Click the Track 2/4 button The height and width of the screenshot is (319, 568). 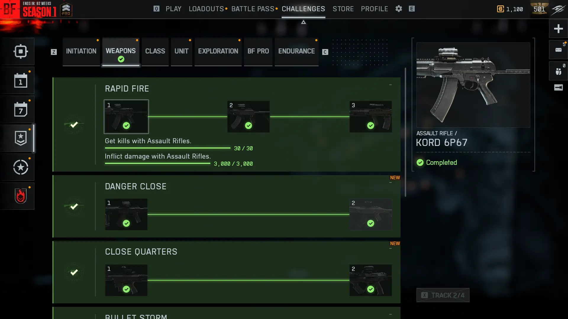tap(443, 295)
